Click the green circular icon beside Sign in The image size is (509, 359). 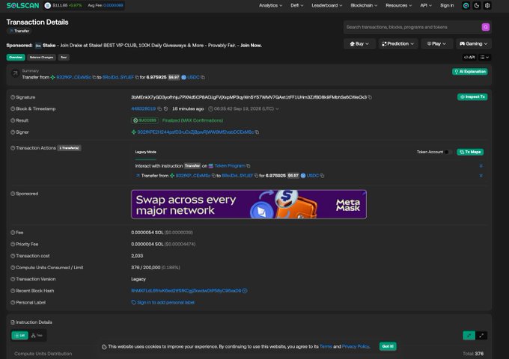point(466,5)
